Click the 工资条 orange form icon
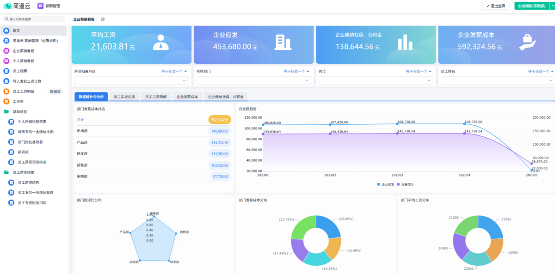Image resolution: width=555 pixels, height=274 pixels. 6,101
